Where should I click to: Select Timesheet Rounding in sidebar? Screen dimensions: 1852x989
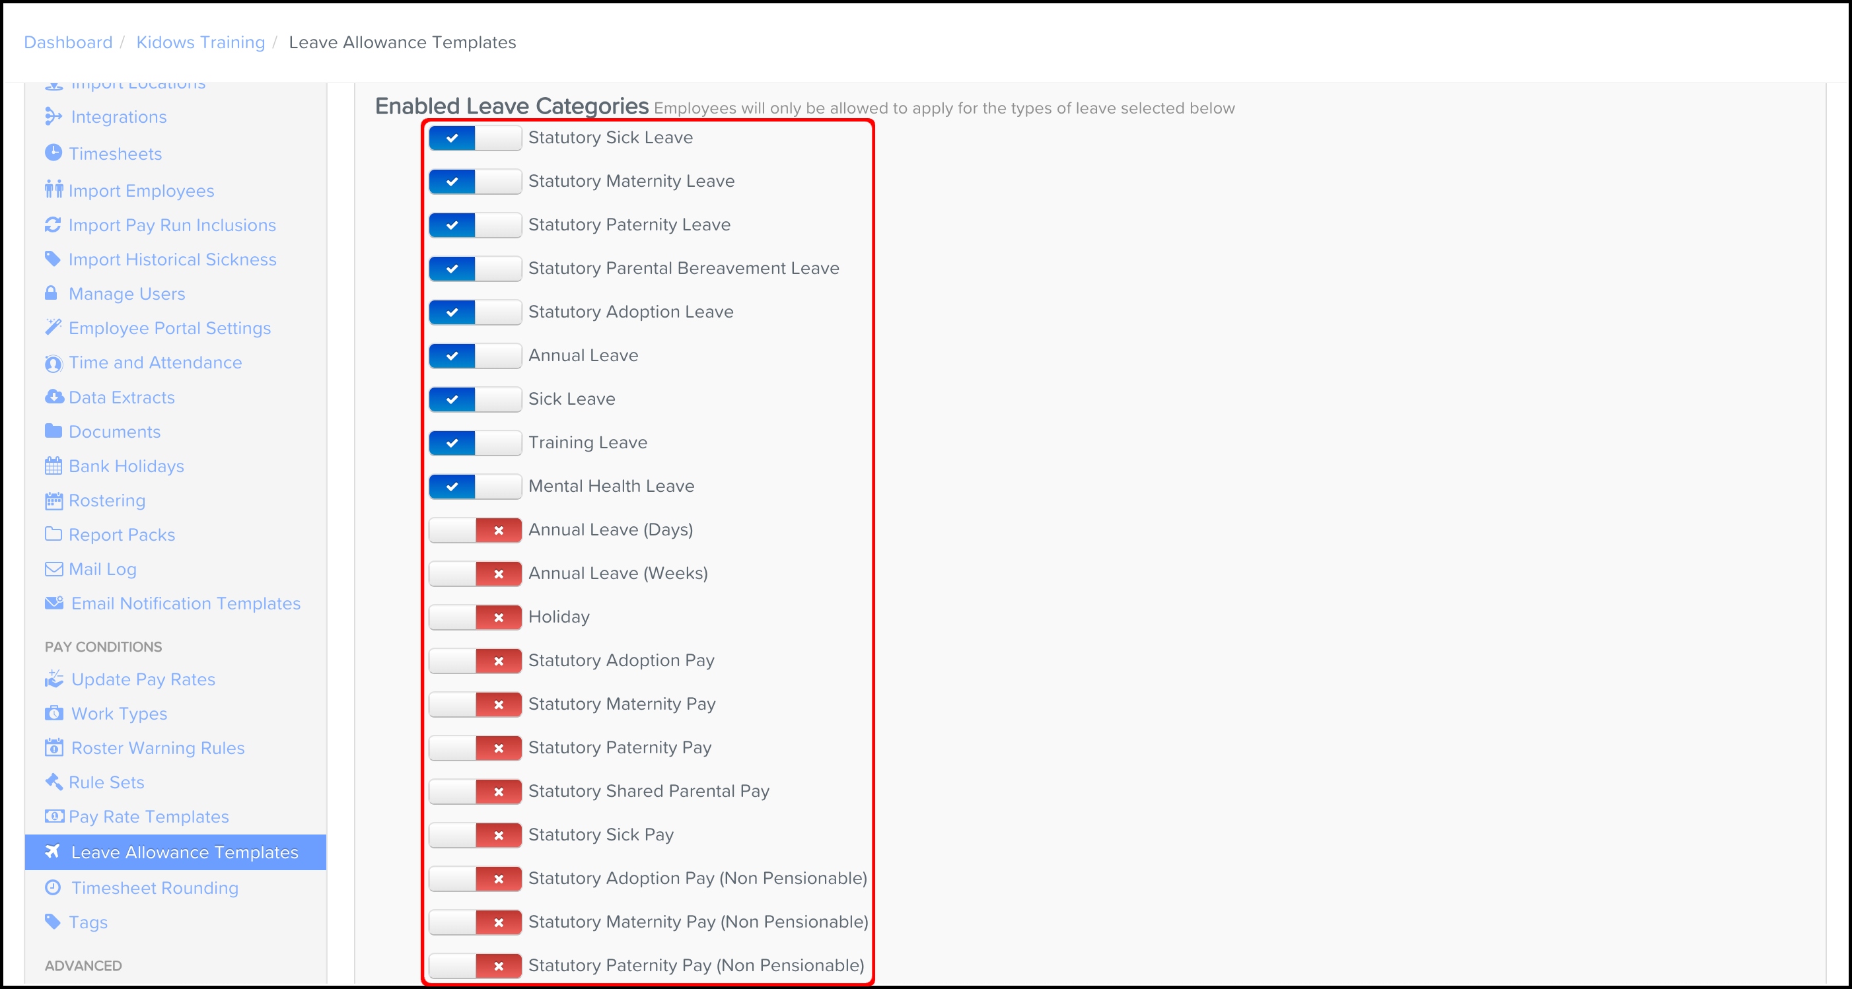155,887
